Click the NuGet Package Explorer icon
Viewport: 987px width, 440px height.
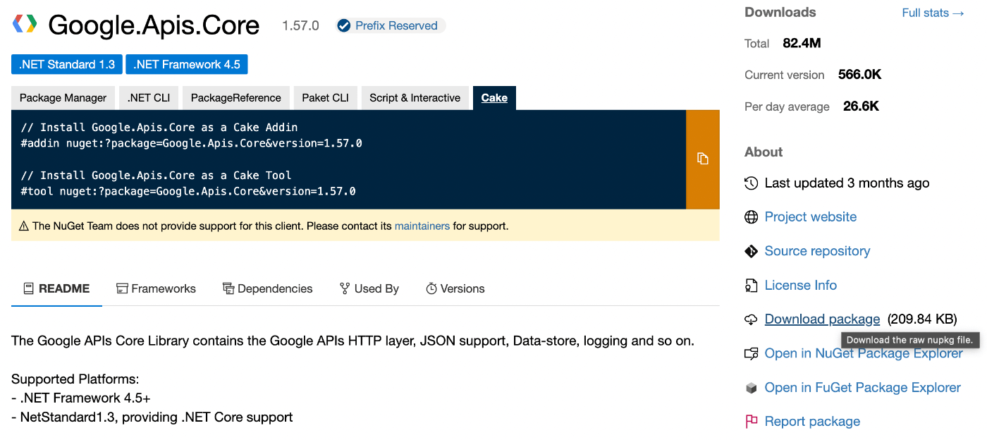point(752,353)
